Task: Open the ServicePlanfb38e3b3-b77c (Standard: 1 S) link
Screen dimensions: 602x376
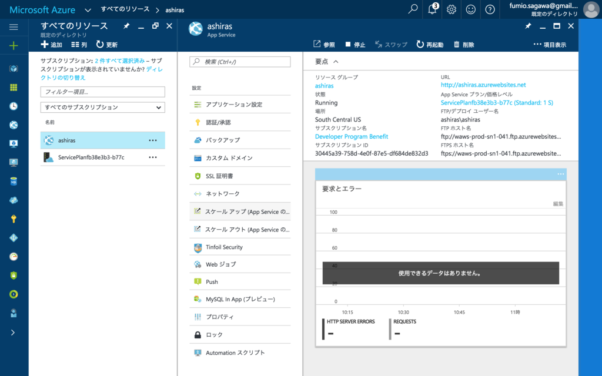Action: pyautogui.click(x=497, y=102)
